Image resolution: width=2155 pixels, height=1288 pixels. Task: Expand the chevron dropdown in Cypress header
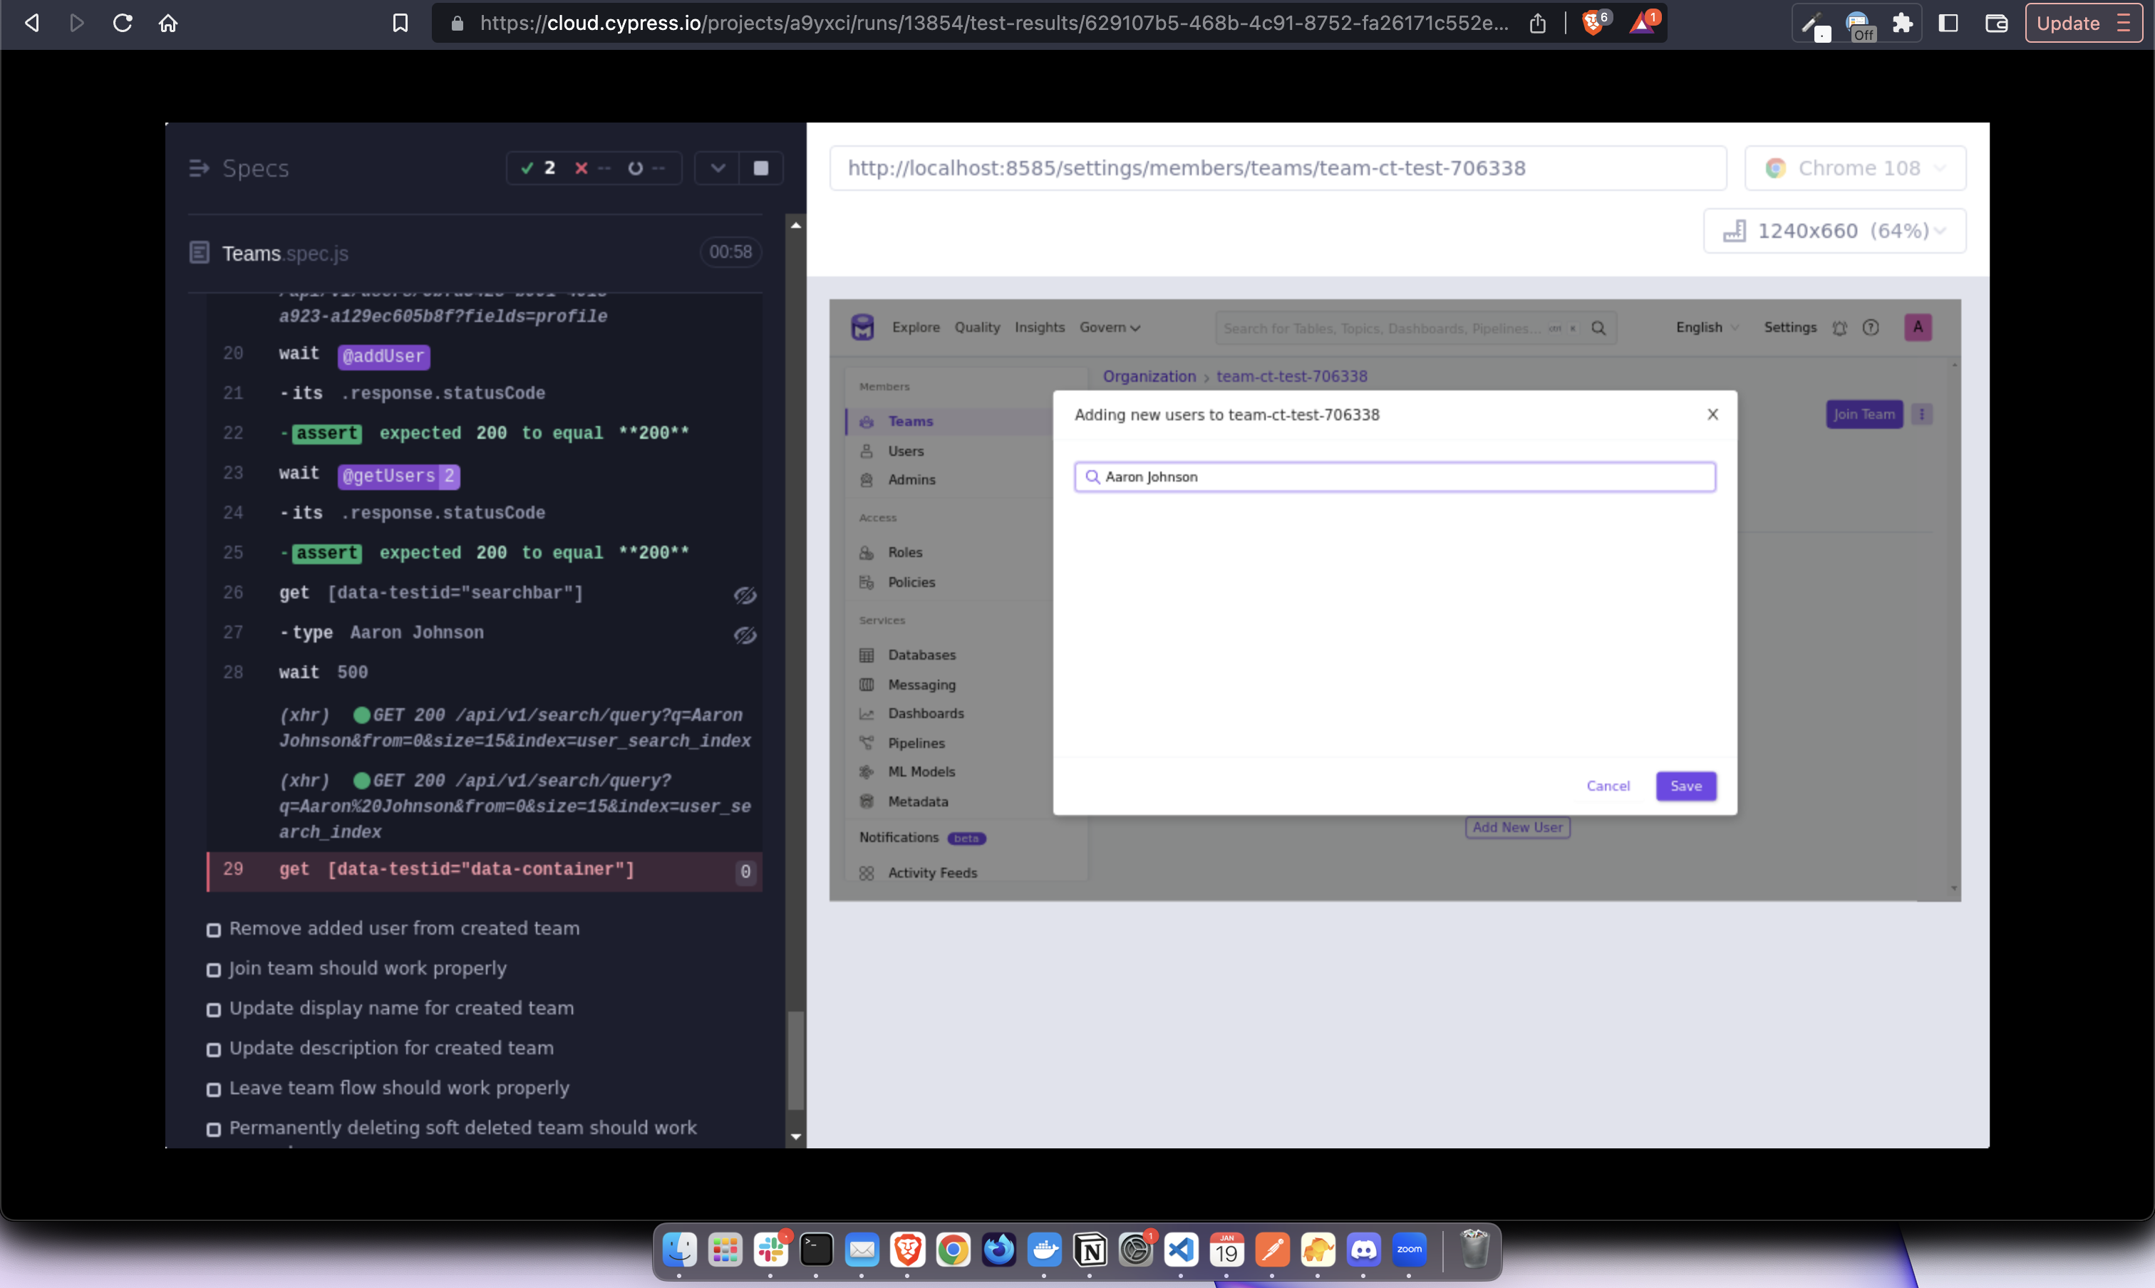point(717,167)
